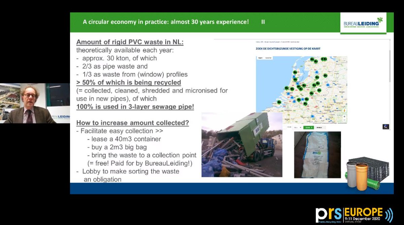Click the text '(= free! Paid for by BureauLeiding!)'

pyautogui.click(x=140, y=163)
